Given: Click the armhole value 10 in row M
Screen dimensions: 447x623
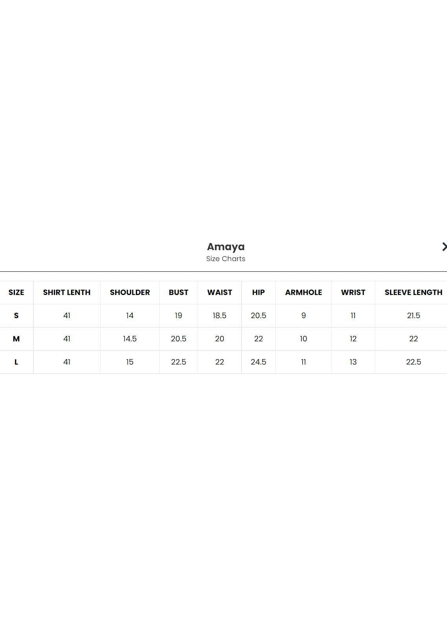Looking at the screenshot, I should 303,339.
